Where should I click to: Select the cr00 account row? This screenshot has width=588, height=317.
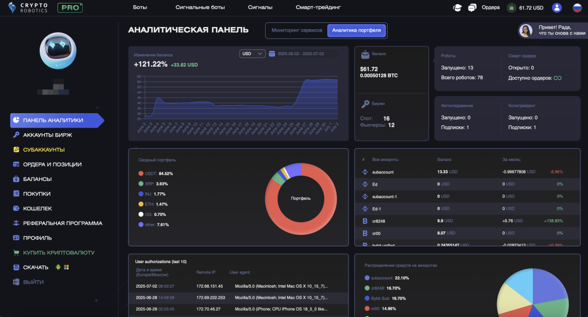(467, 233)
